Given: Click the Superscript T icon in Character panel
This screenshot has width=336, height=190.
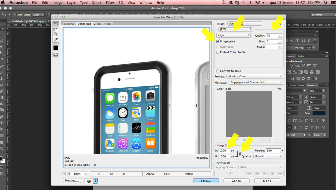Looking at the screenshot, I should click(x=306, y=121).
